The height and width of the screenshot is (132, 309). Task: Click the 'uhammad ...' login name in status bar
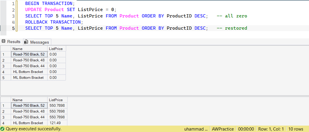click(196, 129)
